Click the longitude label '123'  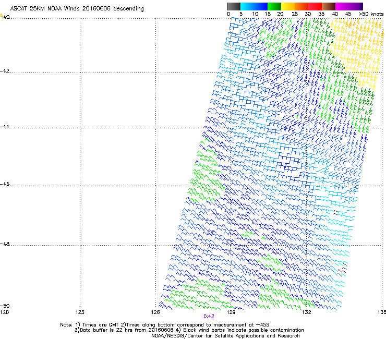[80, 312]
